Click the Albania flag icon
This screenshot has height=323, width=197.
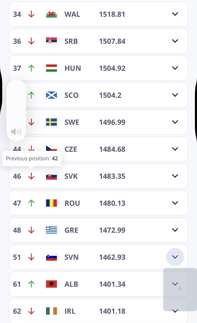[x=51, y=284]
